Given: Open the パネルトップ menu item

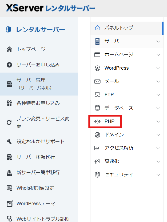Looking at the screenshot, I should click(x=118, y=28).
